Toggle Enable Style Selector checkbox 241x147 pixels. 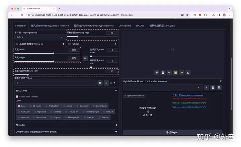pos(17,96)
